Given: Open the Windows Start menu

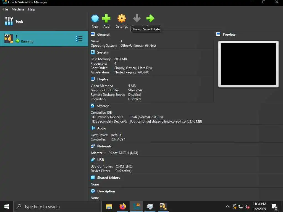Looking at the screenshot, I should (7, 206).
